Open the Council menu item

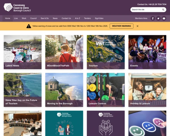point(33,18)
